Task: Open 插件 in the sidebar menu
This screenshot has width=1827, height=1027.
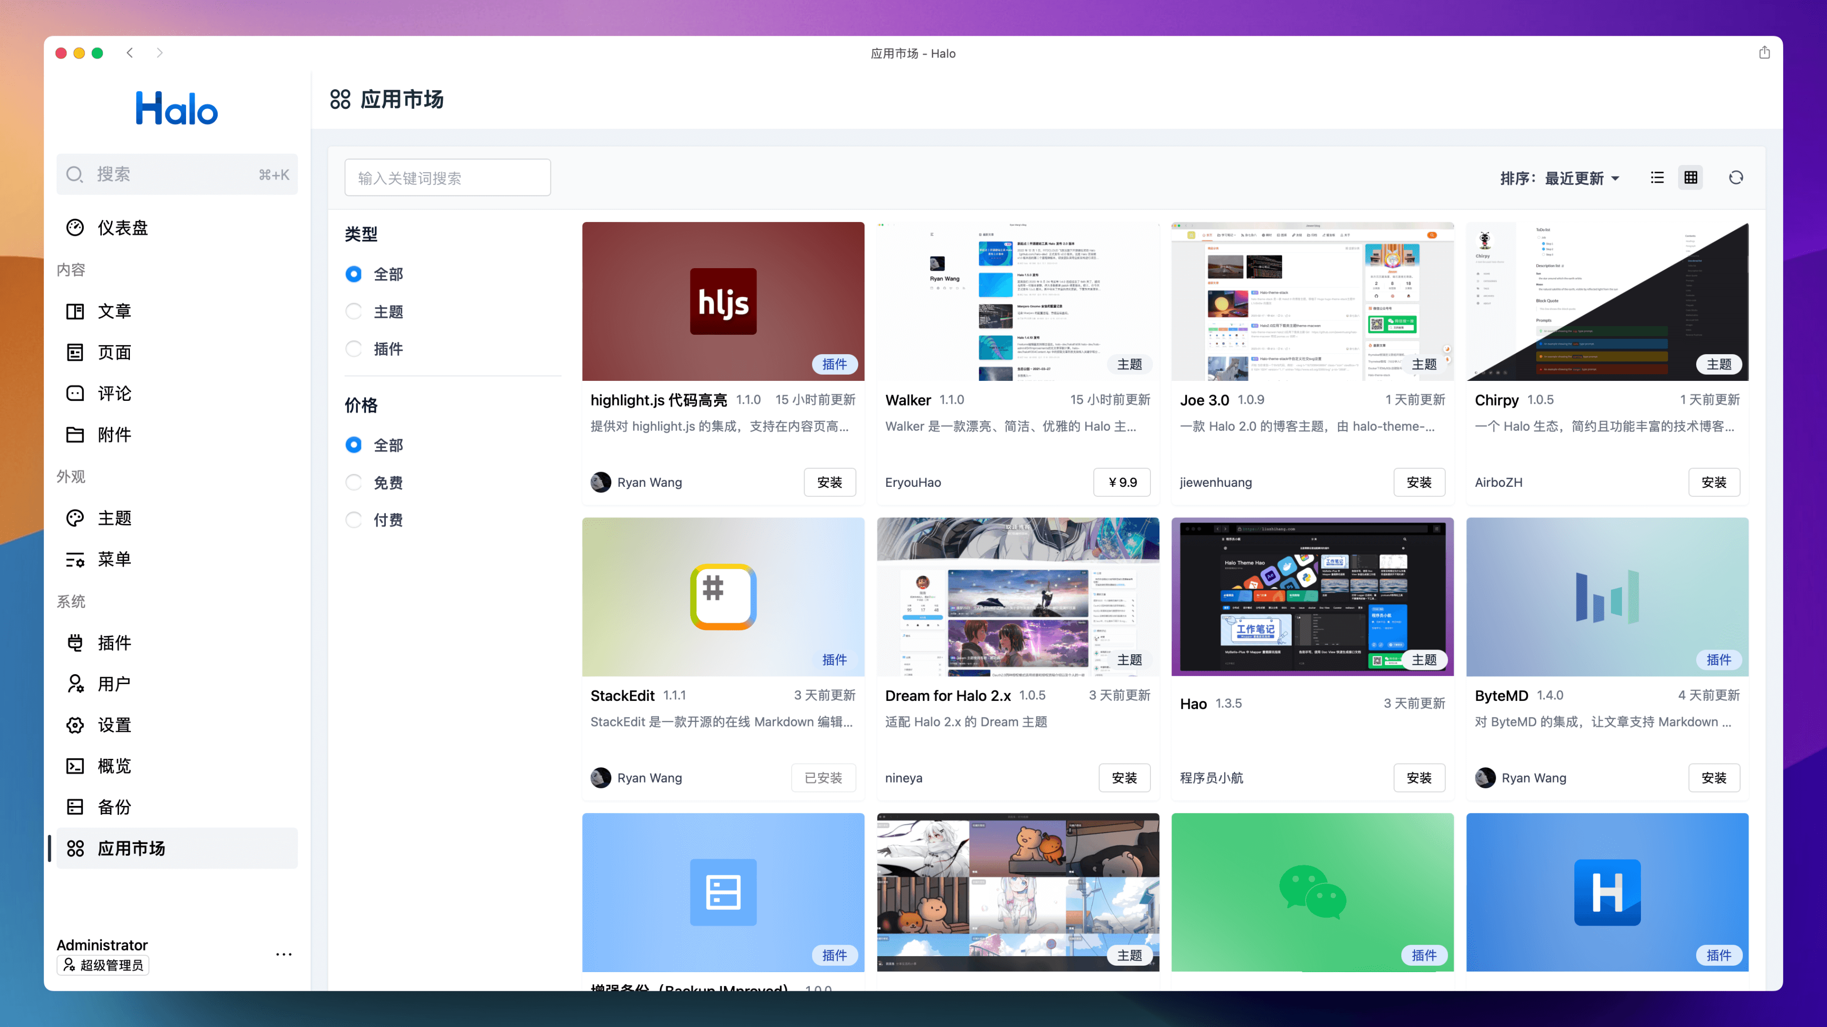Action: [114, 643]
